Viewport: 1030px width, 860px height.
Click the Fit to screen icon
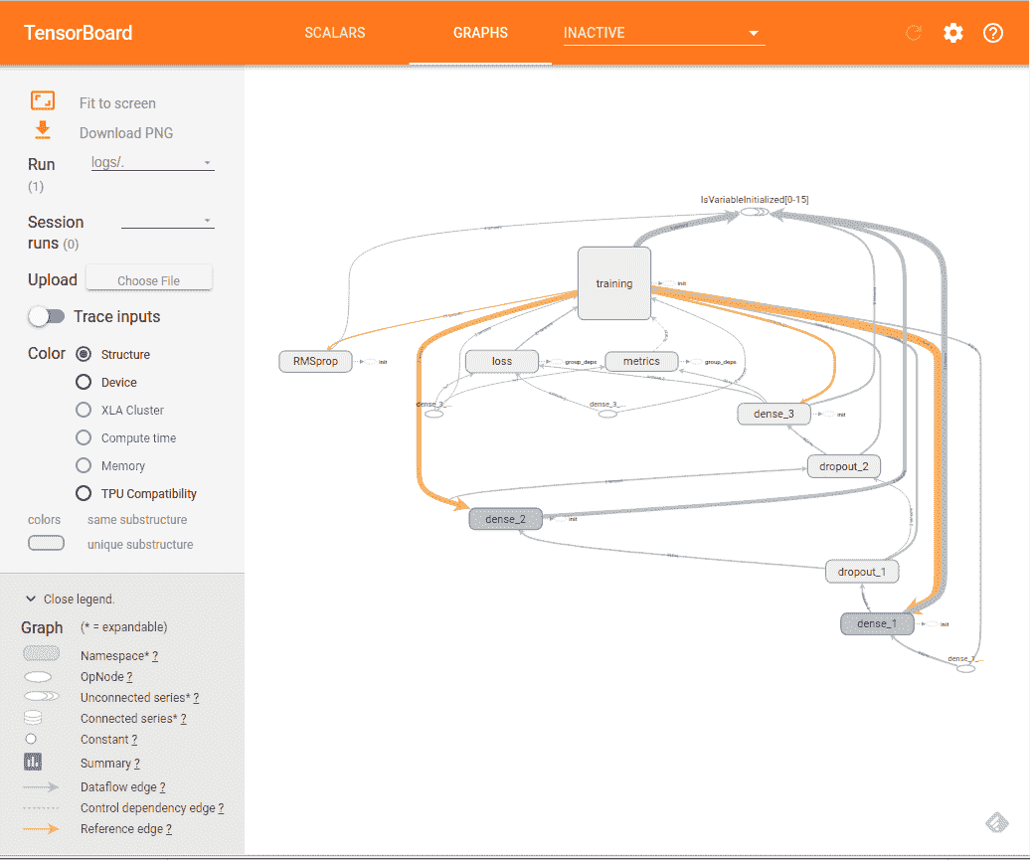pos(43,100)
